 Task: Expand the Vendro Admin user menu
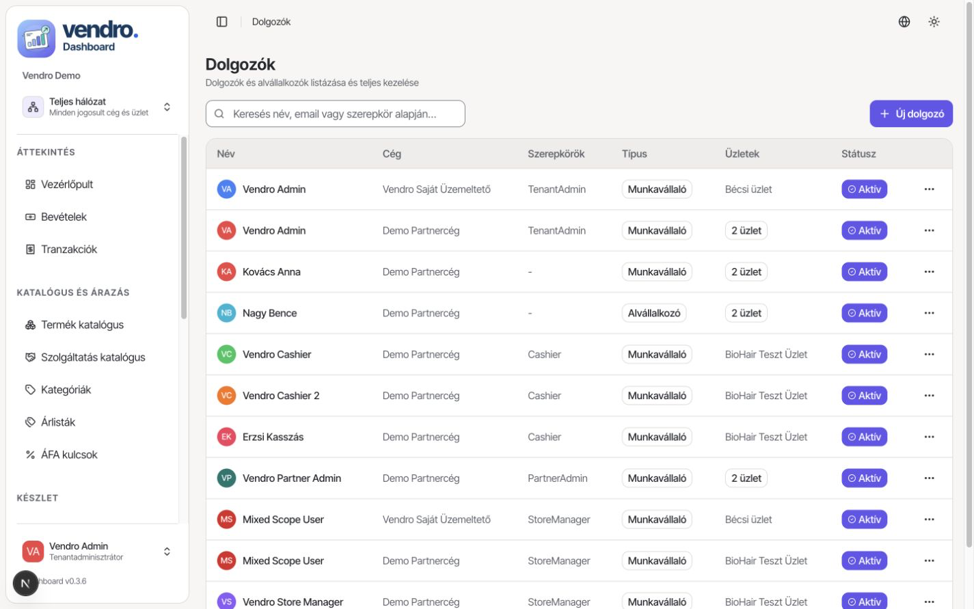click(x=98, y=552)
